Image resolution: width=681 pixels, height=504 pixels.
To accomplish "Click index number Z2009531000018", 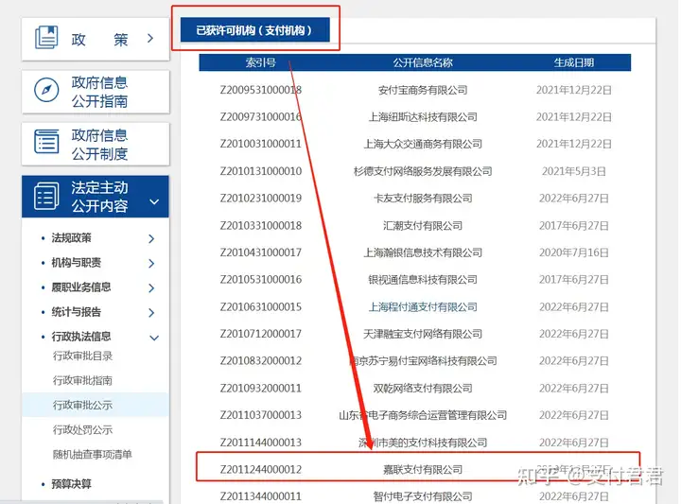I will coord(261,90).
